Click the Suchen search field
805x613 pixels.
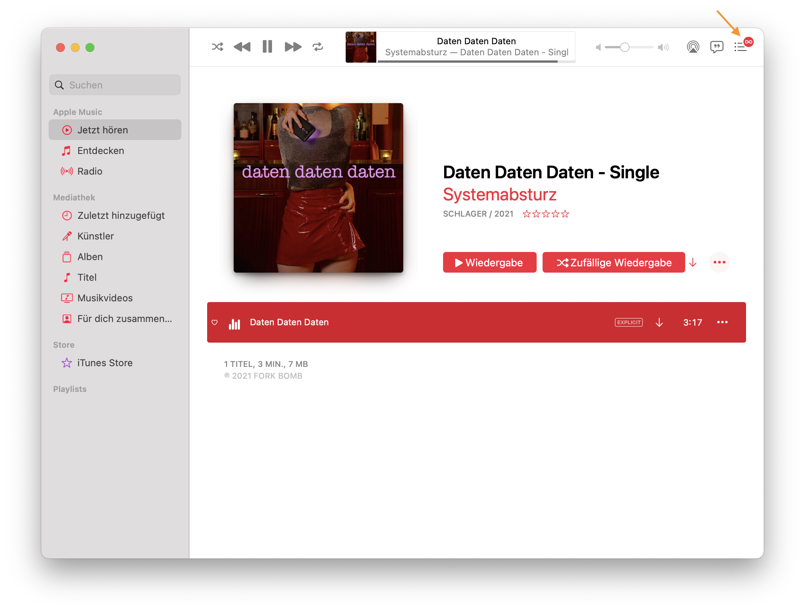[115, 85]
